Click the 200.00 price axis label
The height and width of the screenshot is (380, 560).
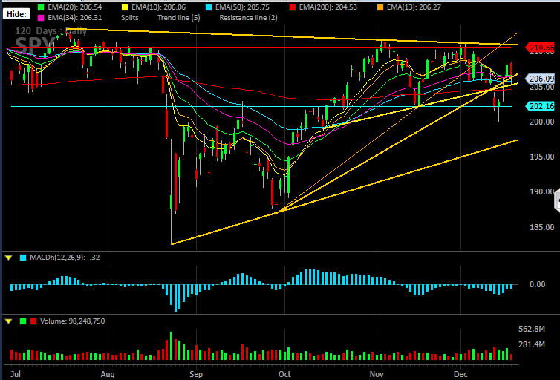click(x=541, y=122)
